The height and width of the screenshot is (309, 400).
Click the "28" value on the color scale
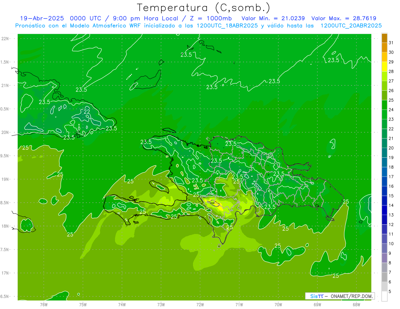[391, 71]
